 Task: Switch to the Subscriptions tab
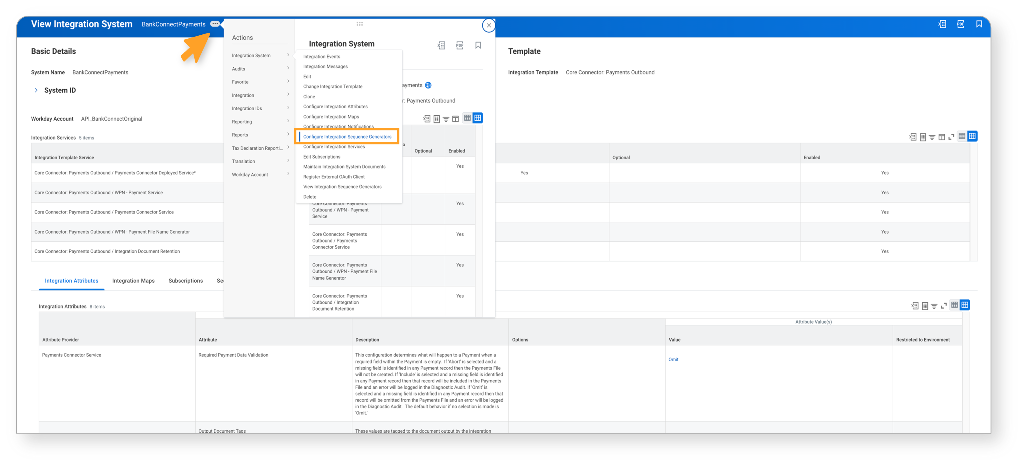tap(185, 280)
